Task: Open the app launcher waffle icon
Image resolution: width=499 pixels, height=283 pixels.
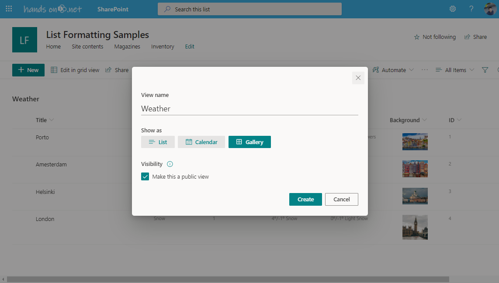Action: click(9, 9)
